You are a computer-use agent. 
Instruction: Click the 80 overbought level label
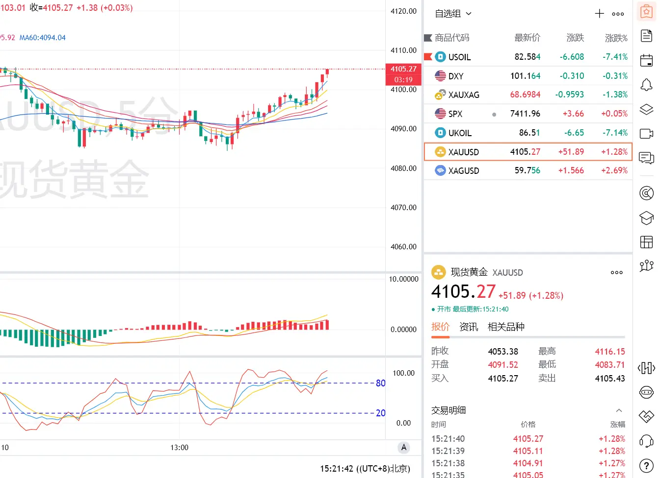click(x=381, y=383)
